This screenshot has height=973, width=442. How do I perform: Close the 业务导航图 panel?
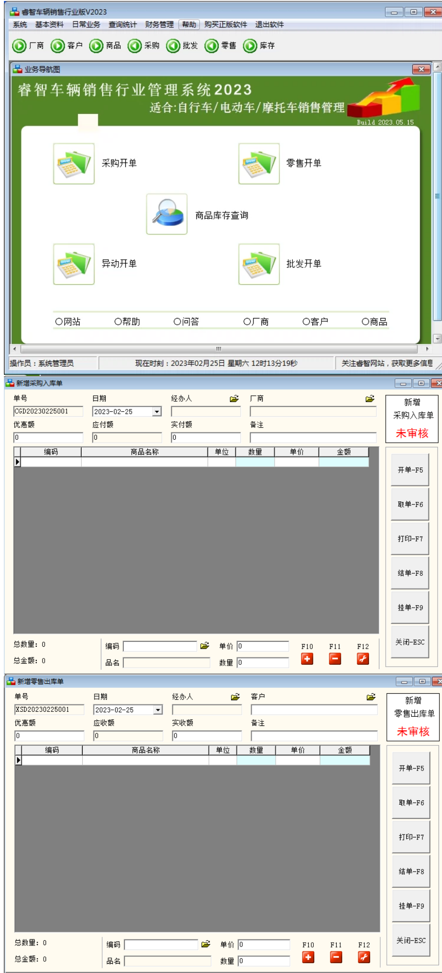pyautogui.click(x=421, y=69)
